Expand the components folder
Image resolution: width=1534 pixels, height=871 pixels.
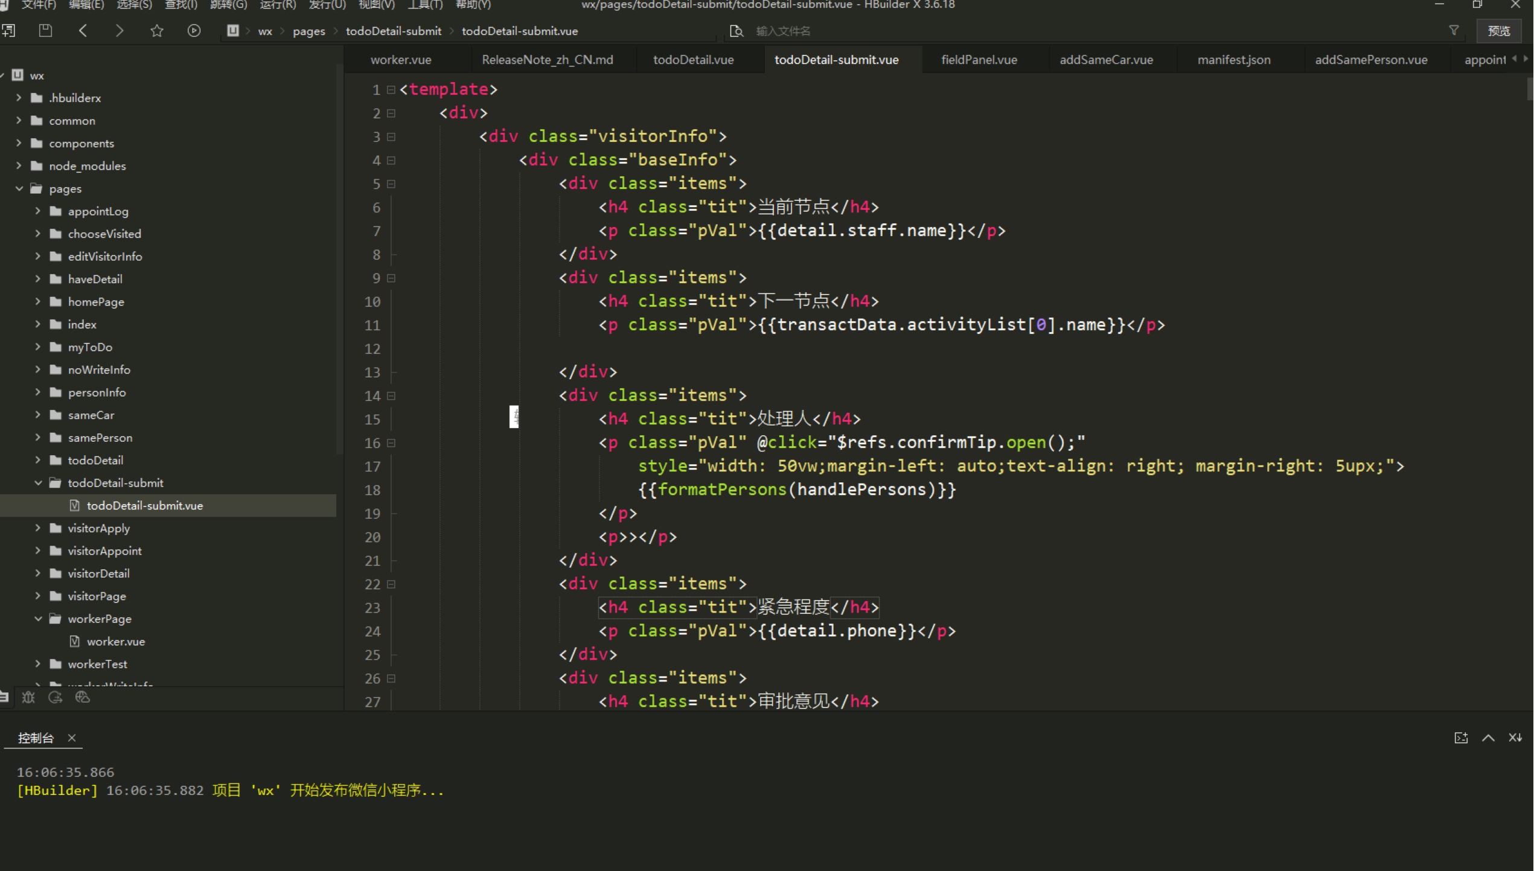19,142
